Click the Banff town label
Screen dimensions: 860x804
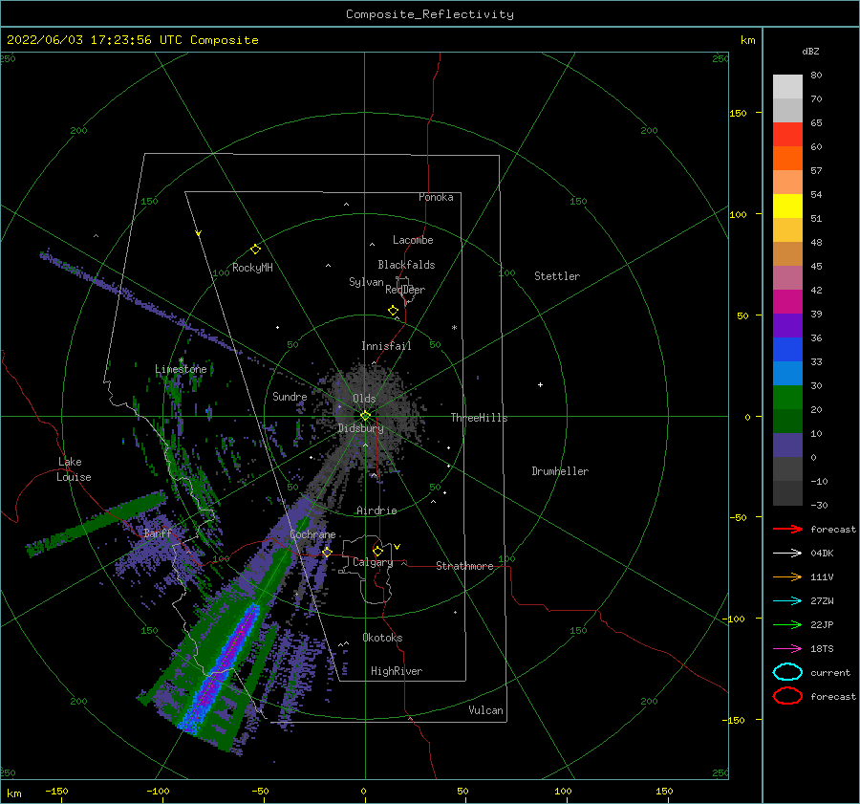[158, 533]
